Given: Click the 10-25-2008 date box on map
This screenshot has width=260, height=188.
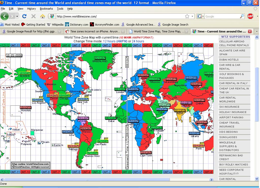Looking at the screenshot, I should click(14, 55).
